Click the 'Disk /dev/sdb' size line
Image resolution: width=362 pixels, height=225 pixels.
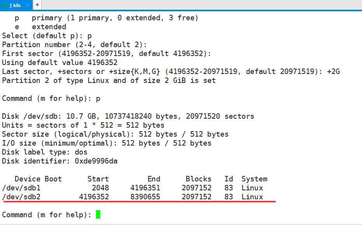128,116
